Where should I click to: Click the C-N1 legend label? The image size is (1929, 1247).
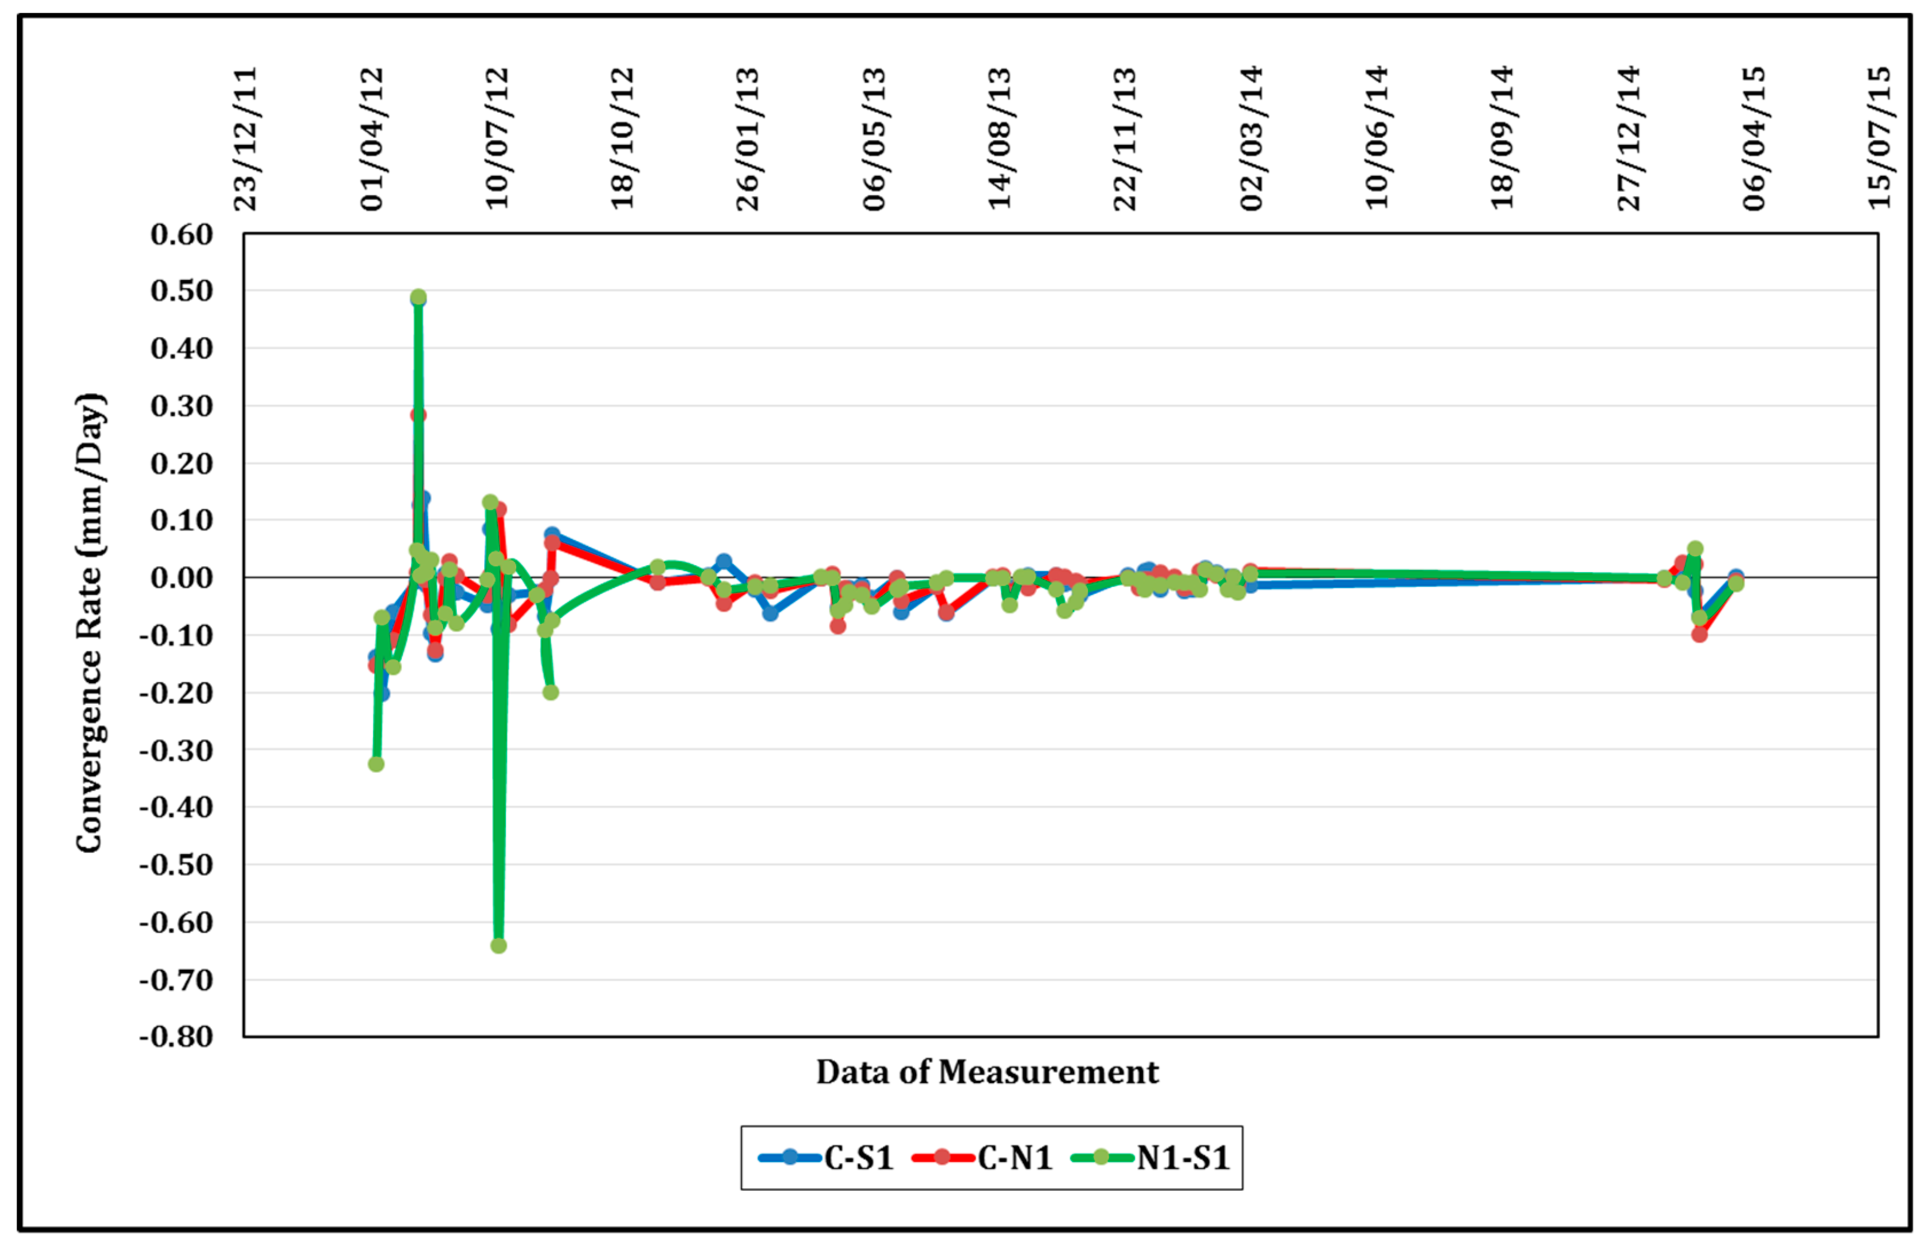coord(1015,1158)
